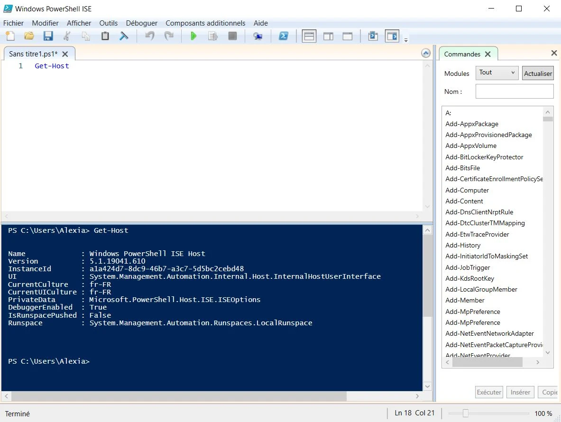
Task: Open a script file with folder icon
Action: click(29, 36)
